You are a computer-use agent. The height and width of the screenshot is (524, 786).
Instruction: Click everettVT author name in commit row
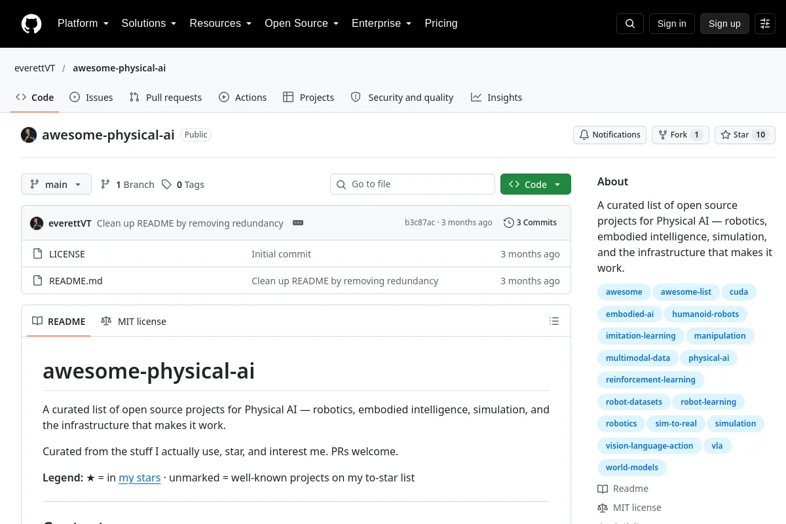click(70, 223)
